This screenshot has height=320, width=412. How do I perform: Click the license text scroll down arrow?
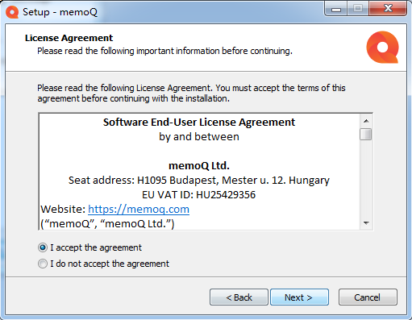coord(366,223)
